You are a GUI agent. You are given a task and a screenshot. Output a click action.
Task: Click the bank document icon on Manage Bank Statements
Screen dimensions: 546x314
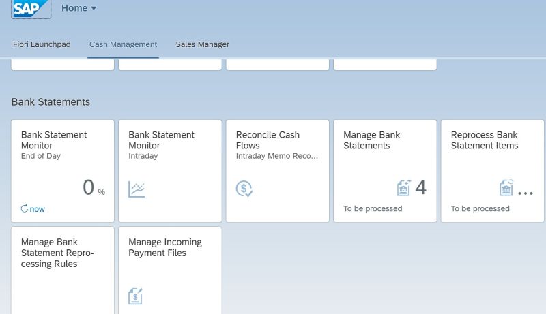pos(404,188)
